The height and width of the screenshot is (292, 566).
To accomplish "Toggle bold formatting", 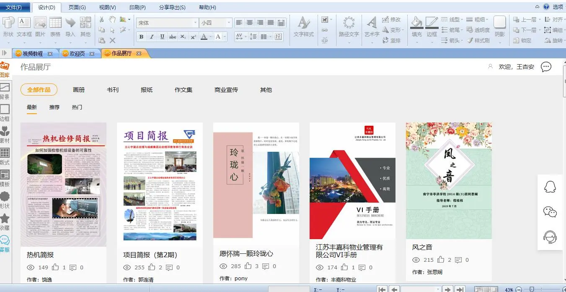I will tap(142, 37).
